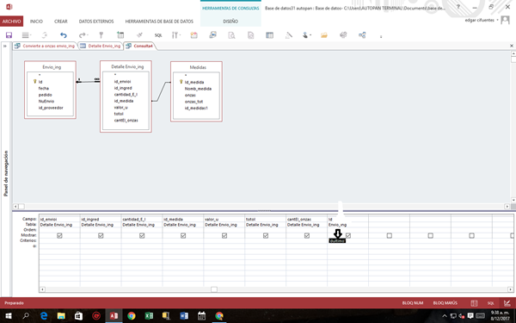Screen dimensions: 516x323
Task: Click the query grid horizontal scrollbar thumb
Action: pyautogui.click(x=214, y=289)
